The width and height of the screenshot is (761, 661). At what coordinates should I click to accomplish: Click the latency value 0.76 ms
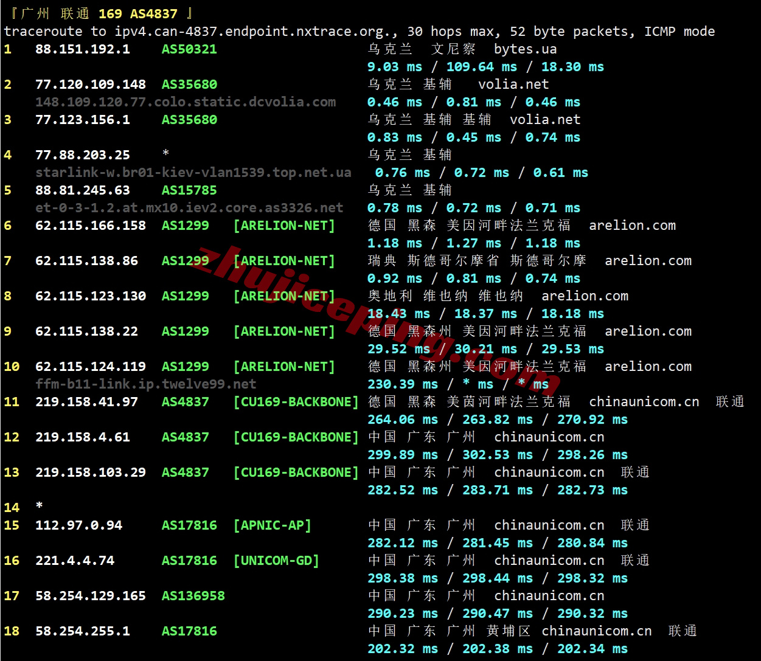click(x=403, y=173)
